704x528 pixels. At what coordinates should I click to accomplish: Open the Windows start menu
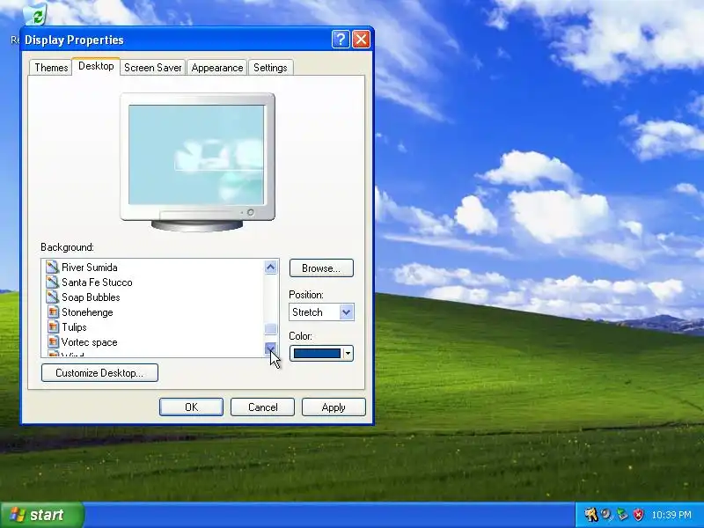pyautogui.click(x=41, y=515)
